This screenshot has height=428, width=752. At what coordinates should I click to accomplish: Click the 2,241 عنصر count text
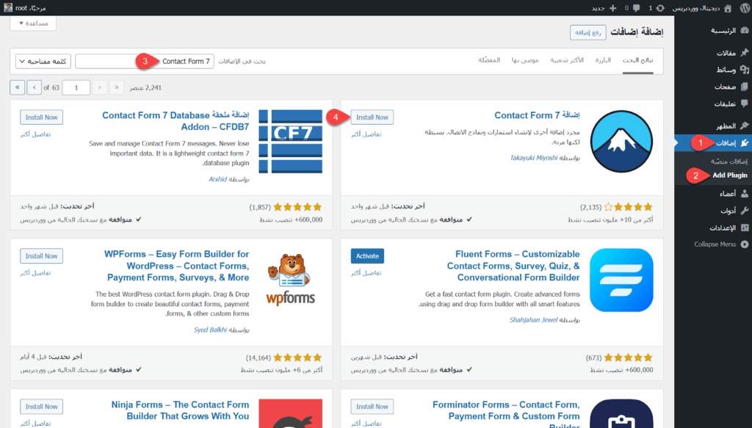pos(145,87)
